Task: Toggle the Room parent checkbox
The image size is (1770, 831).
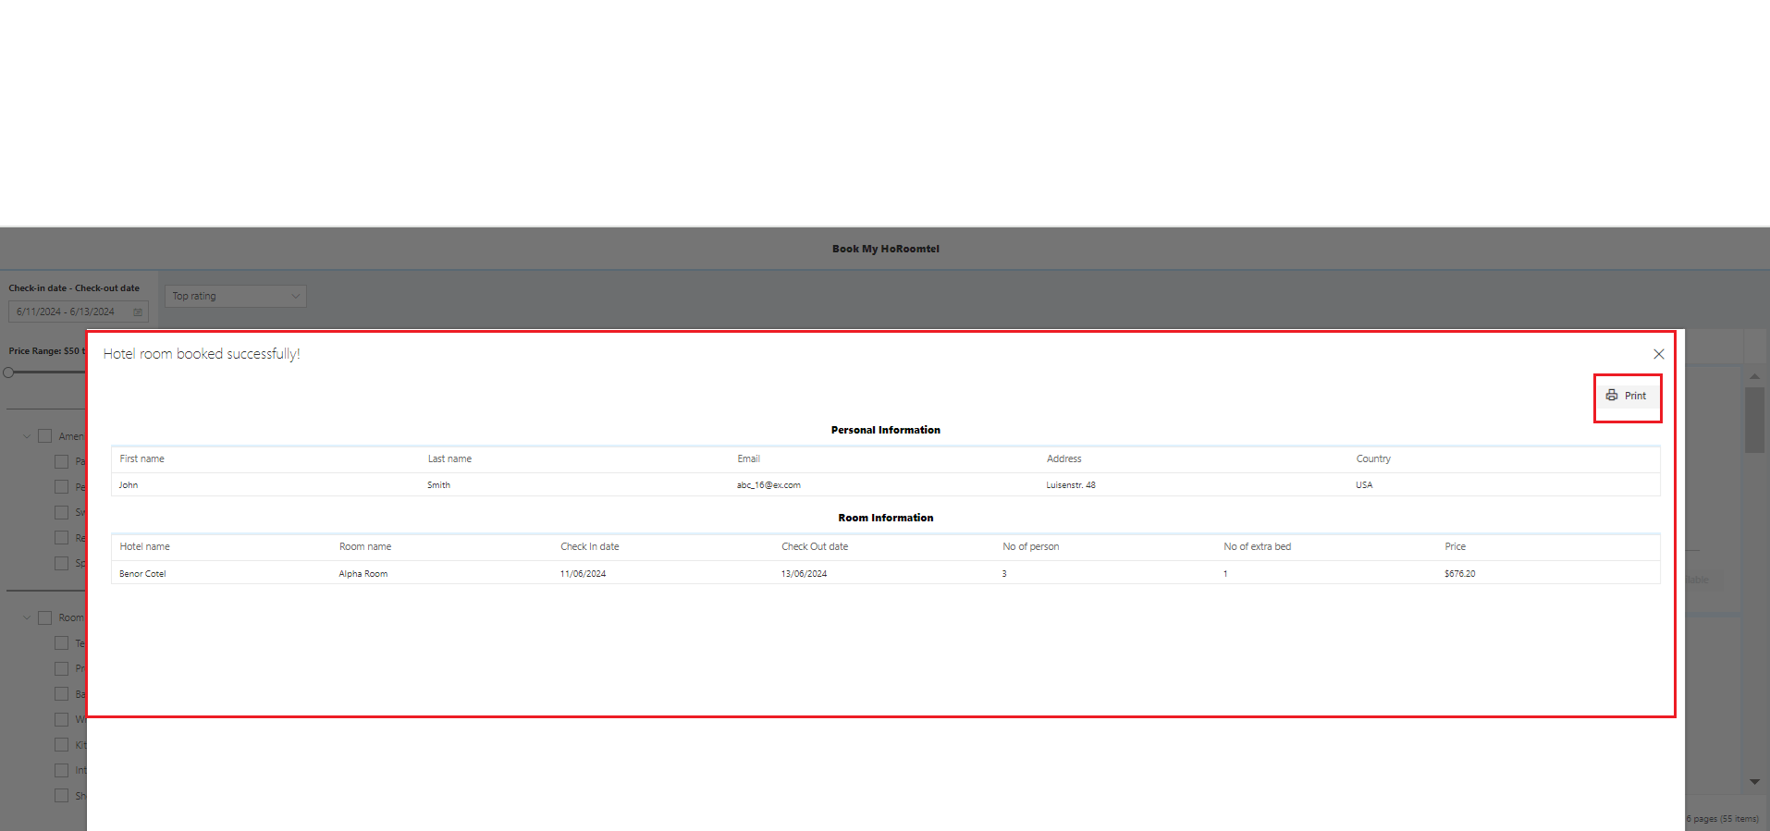Action: [44, 617]
